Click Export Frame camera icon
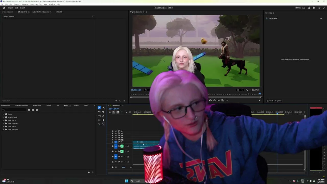Screen dimensions: 327x184 pyautogui.click(x=218, y=100)
